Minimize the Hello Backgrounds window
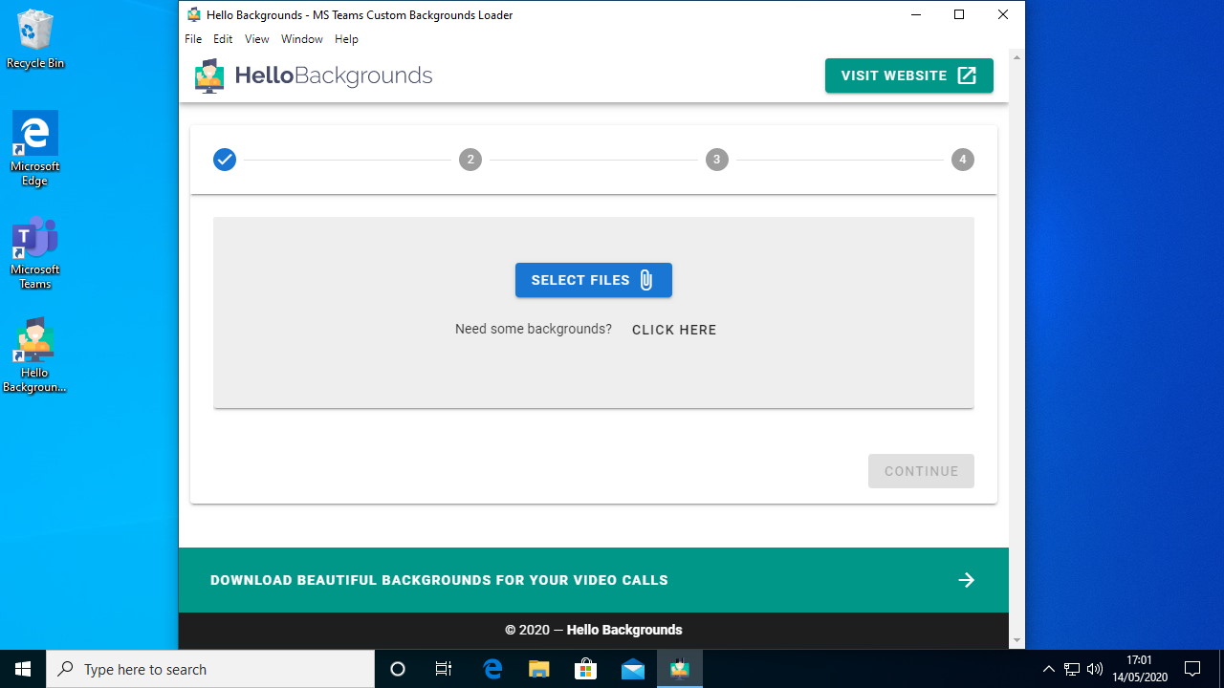The image size is (1224, 688). point(916,14)
